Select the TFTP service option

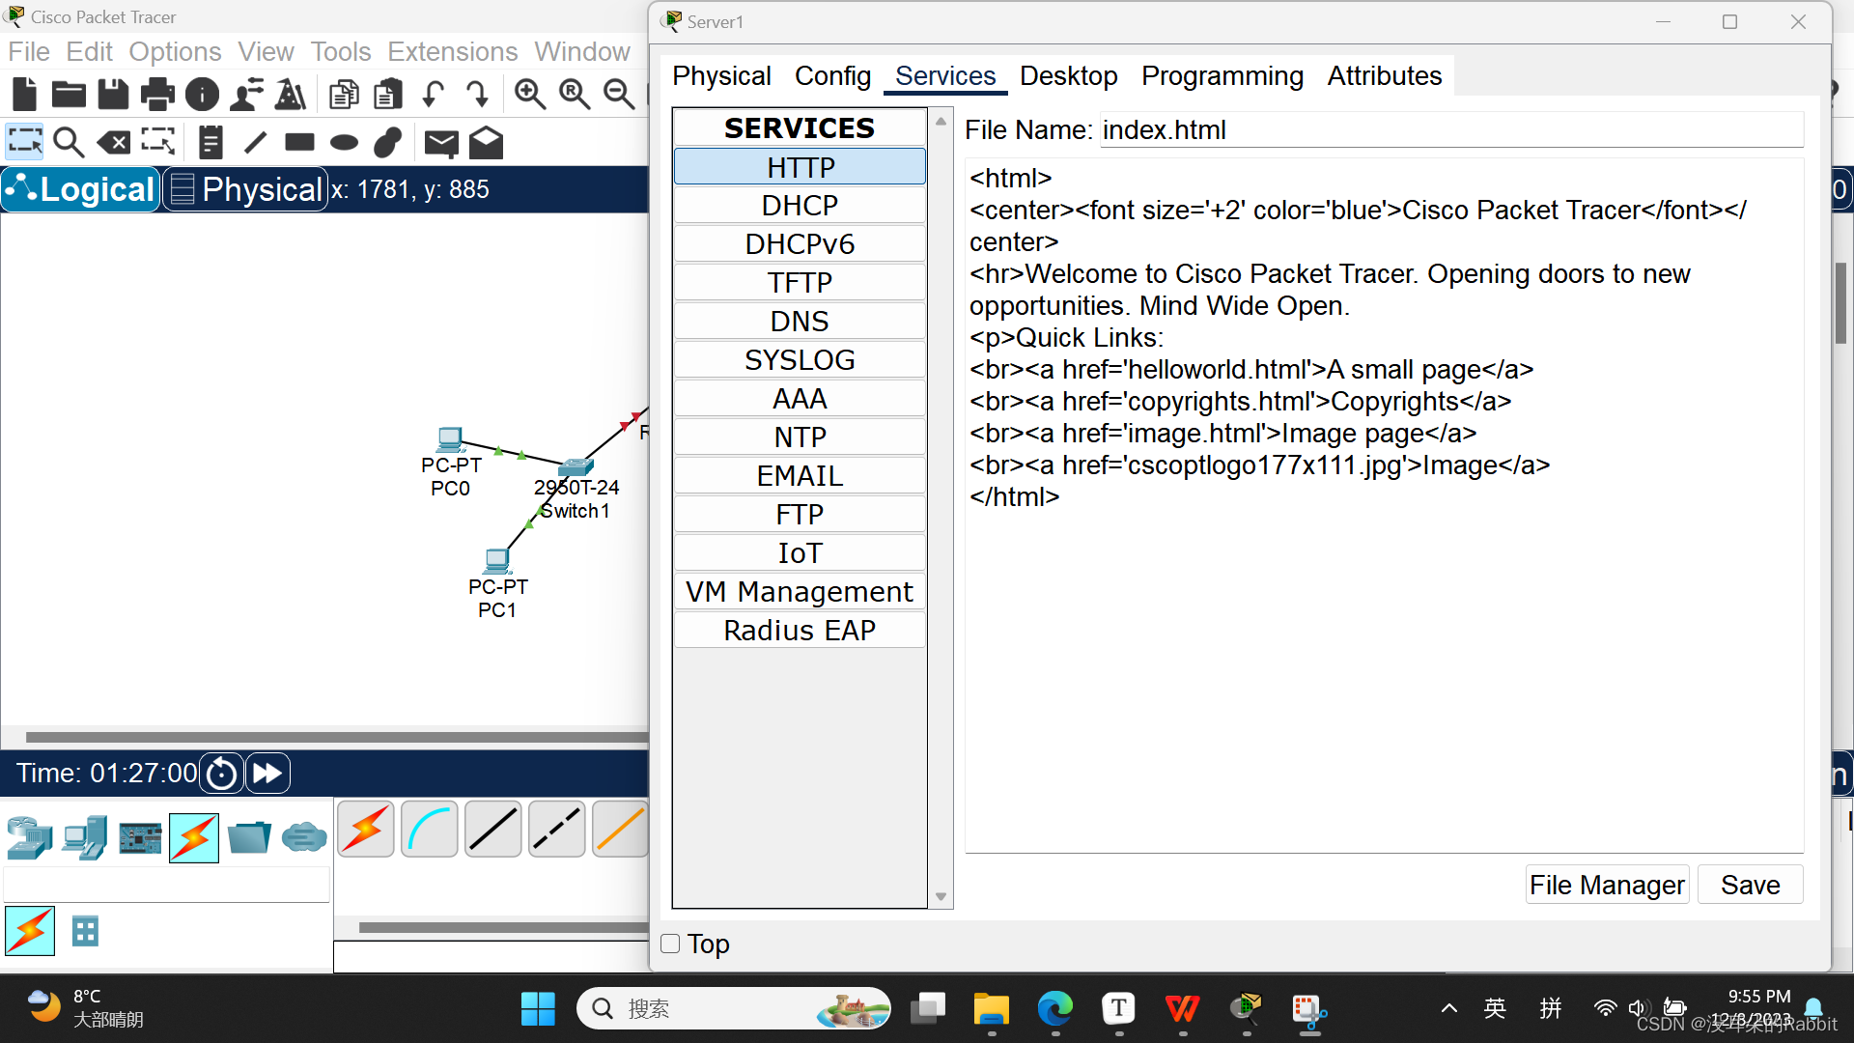point(800,283)
